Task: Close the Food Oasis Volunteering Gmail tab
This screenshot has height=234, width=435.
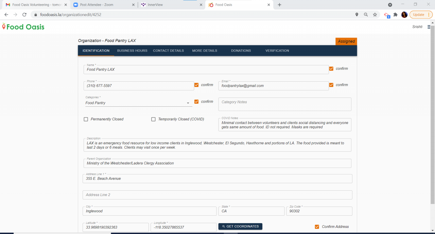Action: pyautogui.click(x=66, y=5)
